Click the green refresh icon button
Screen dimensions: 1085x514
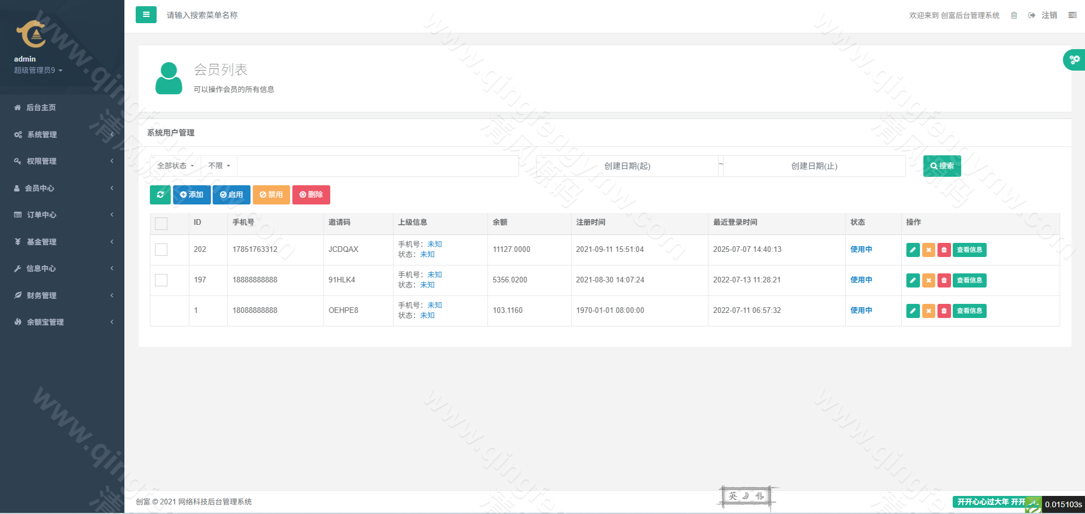tap(160, 195)
